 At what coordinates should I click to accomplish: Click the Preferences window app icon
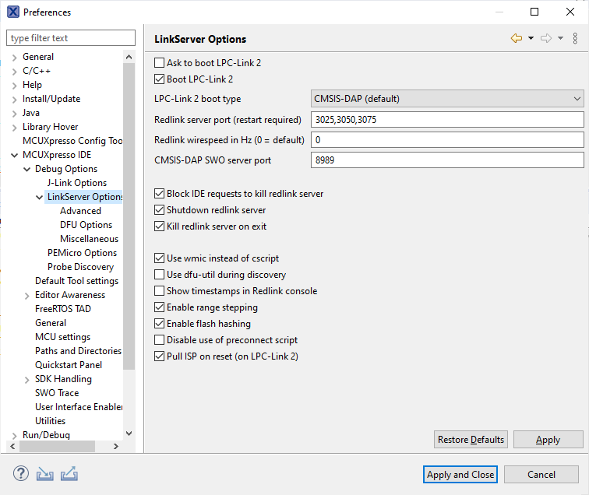(x=13, y=12)
